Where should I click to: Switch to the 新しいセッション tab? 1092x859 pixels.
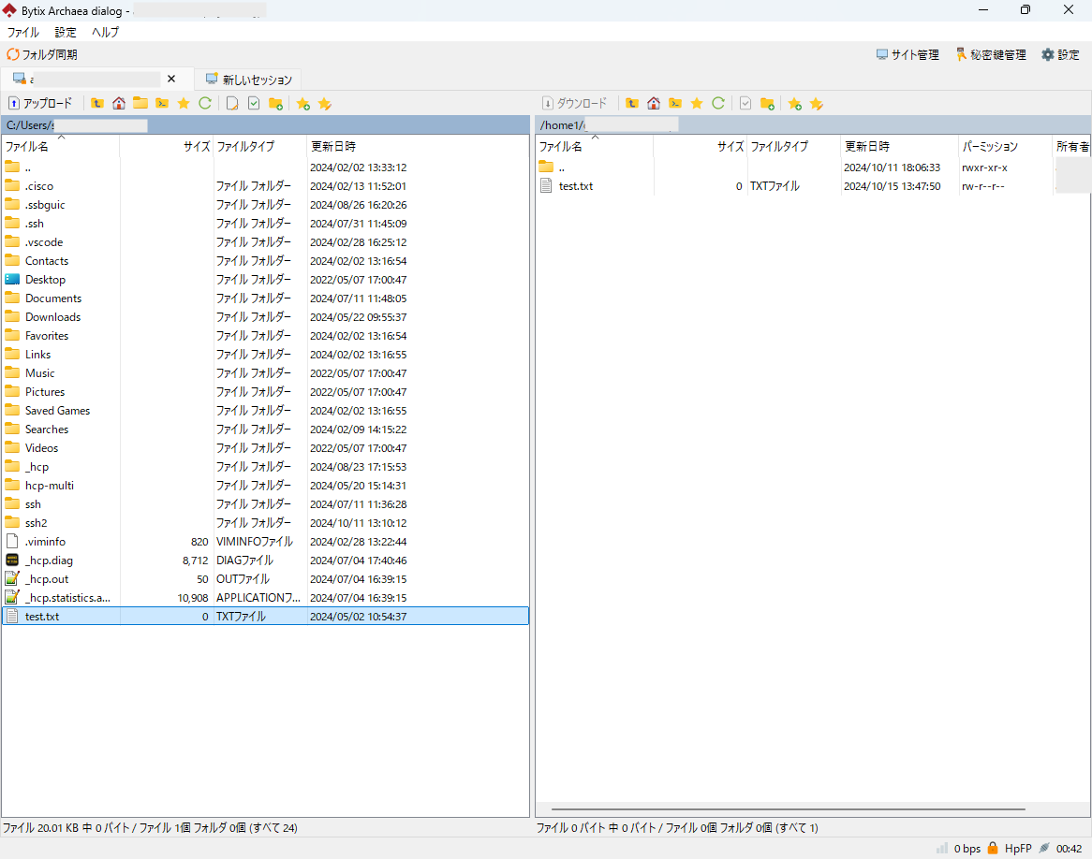click(249, 80)
